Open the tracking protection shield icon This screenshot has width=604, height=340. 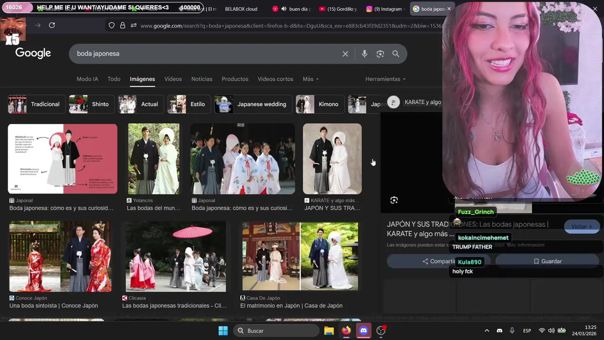point(111,25)
